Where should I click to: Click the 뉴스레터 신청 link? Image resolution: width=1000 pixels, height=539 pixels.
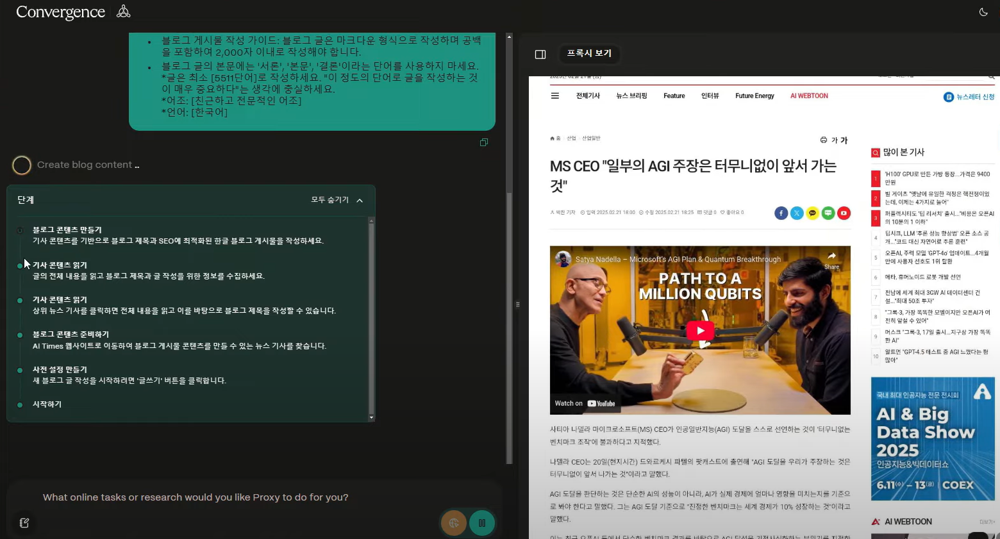[969, 97]
